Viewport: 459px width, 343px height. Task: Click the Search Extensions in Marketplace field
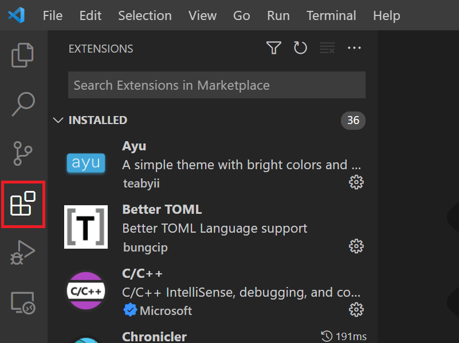tap(217, 85)
